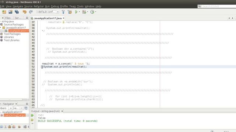Close the Projects panel tab
This screenshot has height=132, width=236.
(x=3, y=18)
